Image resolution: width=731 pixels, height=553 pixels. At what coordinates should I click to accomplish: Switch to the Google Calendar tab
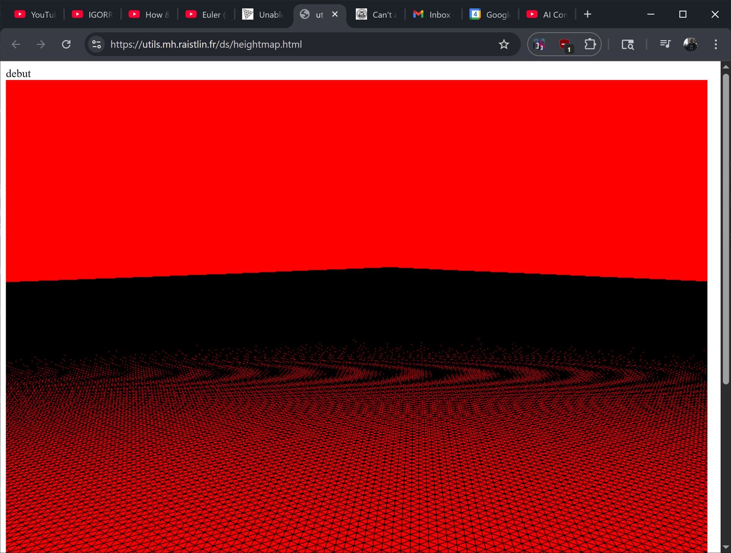click(x=490, y=14)
